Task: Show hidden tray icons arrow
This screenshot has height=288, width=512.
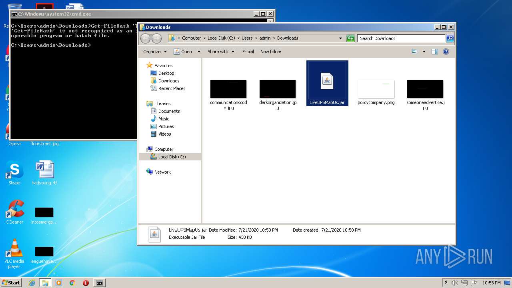Action: (x=446, y=283)
